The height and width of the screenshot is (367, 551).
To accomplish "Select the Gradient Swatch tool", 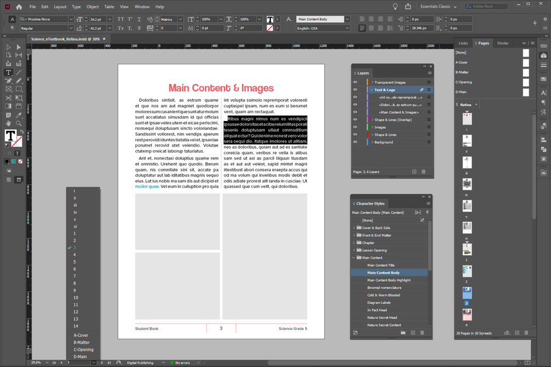I will click(x=8, y=106).
